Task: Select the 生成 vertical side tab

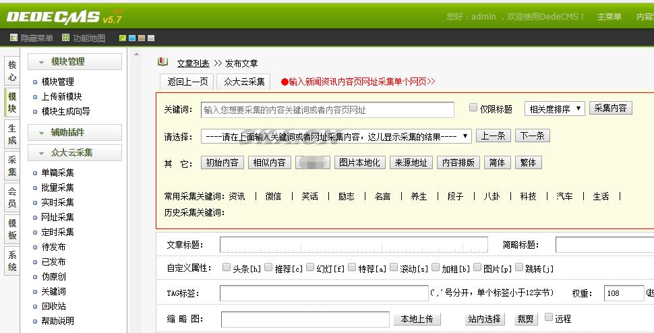Action: click(12, 134)
